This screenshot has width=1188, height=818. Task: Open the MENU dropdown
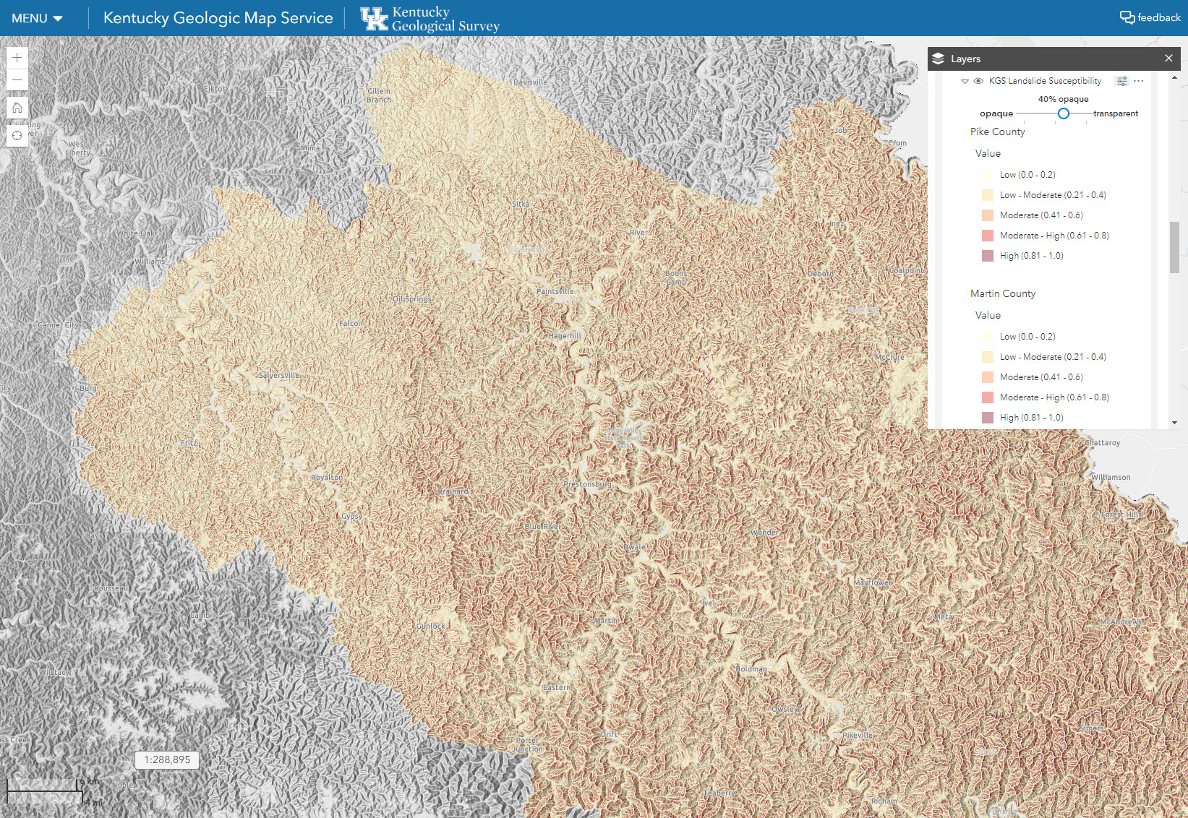pos(37,18)
